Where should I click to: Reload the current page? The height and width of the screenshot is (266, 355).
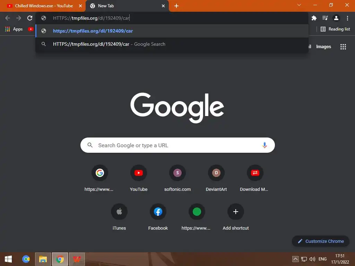coord(30,18)
